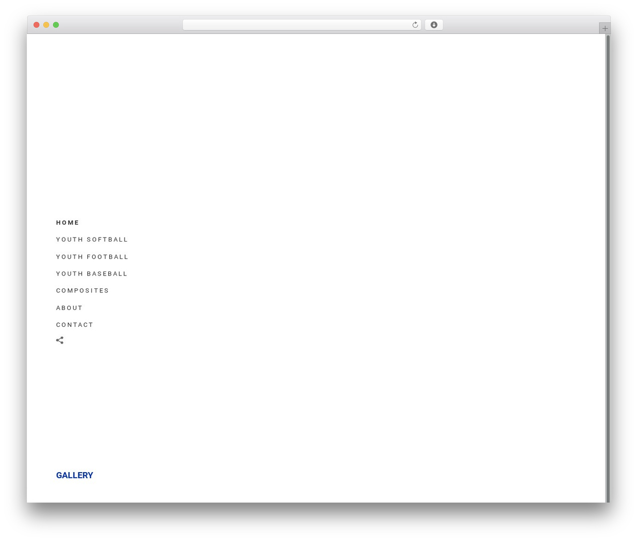Open the browser downloads button
Image resolution: width=638 pixels, height=541 pixels.
[x=434, y=25]
